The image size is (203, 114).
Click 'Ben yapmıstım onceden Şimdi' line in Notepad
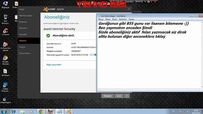(125, 28)
